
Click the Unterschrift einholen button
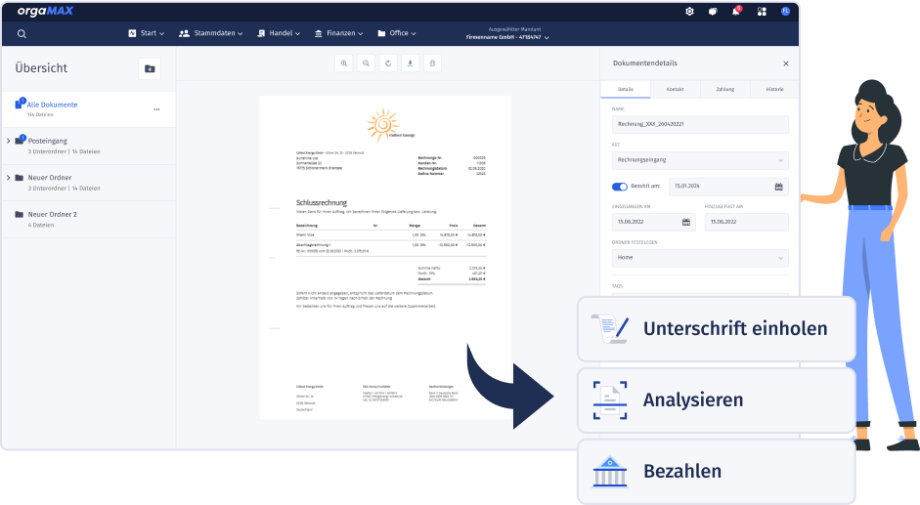pos(717,329)
